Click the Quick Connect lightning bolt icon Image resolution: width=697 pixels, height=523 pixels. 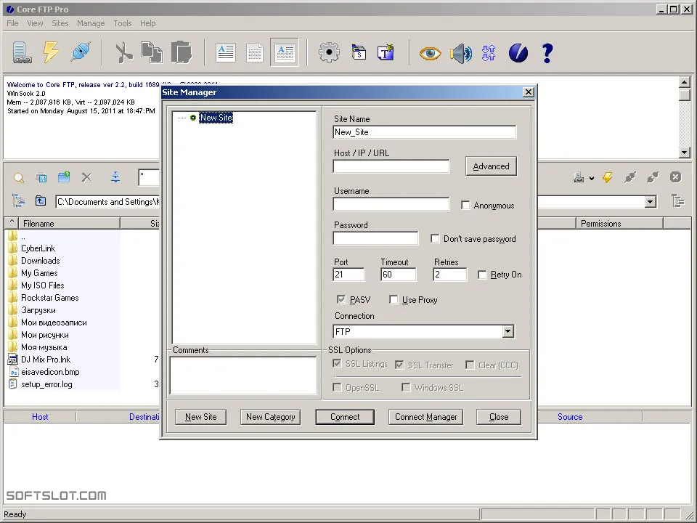coord(51,52)
